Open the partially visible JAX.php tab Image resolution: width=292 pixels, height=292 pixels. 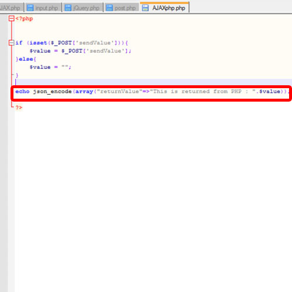(x=11, y=8)
